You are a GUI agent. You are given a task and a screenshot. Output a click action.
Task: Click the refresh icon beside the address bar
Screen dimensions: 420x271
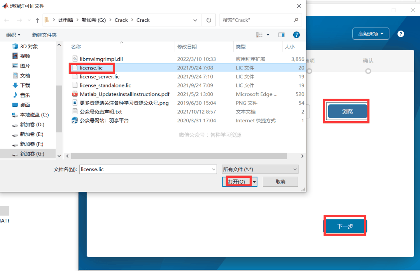[209, 20]
